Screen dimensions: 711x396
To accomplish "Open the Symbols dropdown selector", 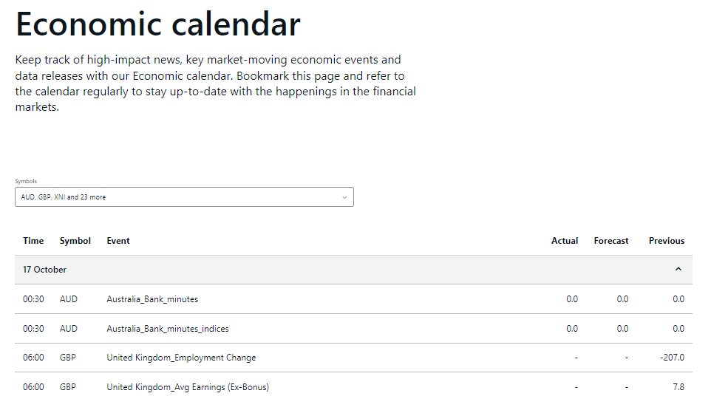I will point(183,197).
